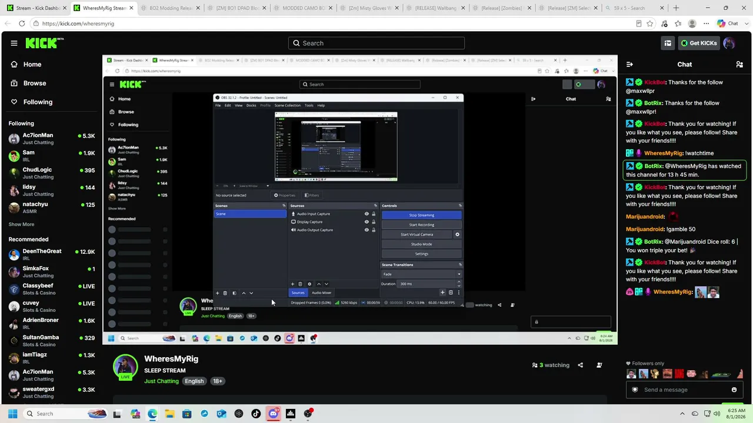Open OBS Studio from the taskbar
This screenshot has height=423, width=753.
pyautogui.click(x=308, y=414)
